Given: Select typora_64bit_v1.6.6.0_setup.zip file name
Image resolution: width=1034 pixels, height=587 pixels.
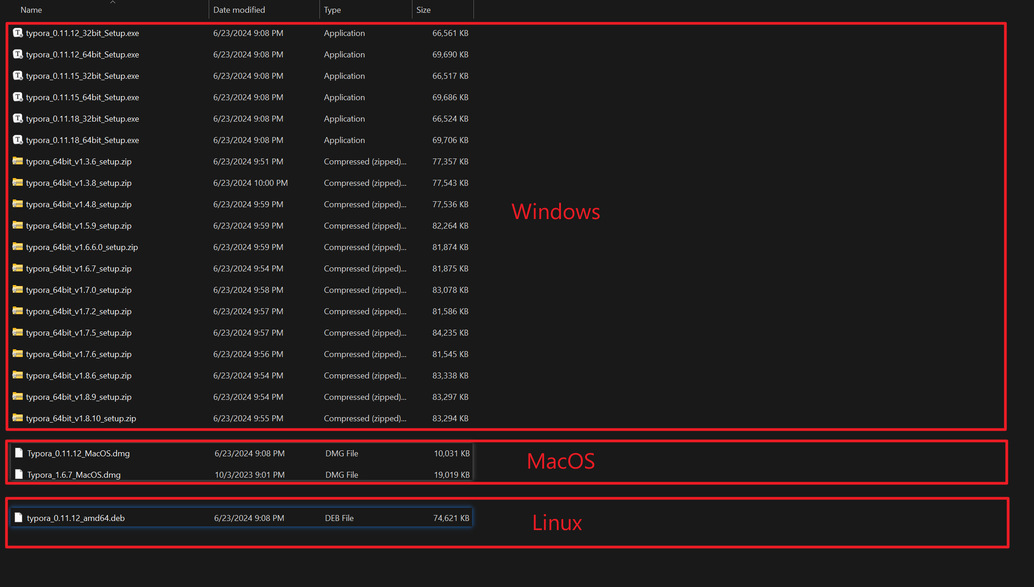Looking at the screenshot, I should (82, 247).
